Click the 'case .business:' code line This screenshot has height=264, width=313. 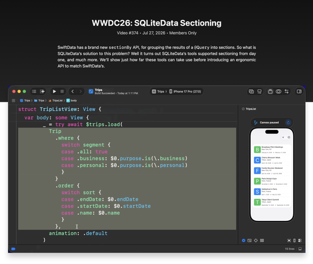tap(124, 159)
